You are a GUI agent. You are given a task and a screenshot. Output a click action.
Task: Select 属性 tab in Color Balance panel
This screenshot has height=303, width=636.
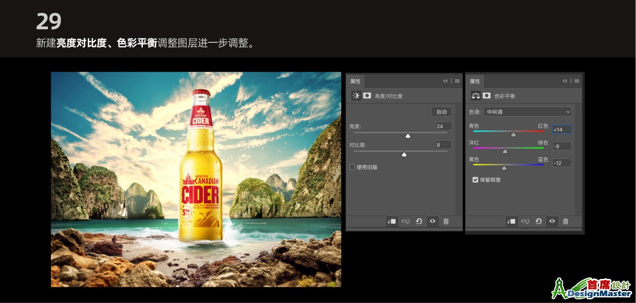click(x=475, y=81)
